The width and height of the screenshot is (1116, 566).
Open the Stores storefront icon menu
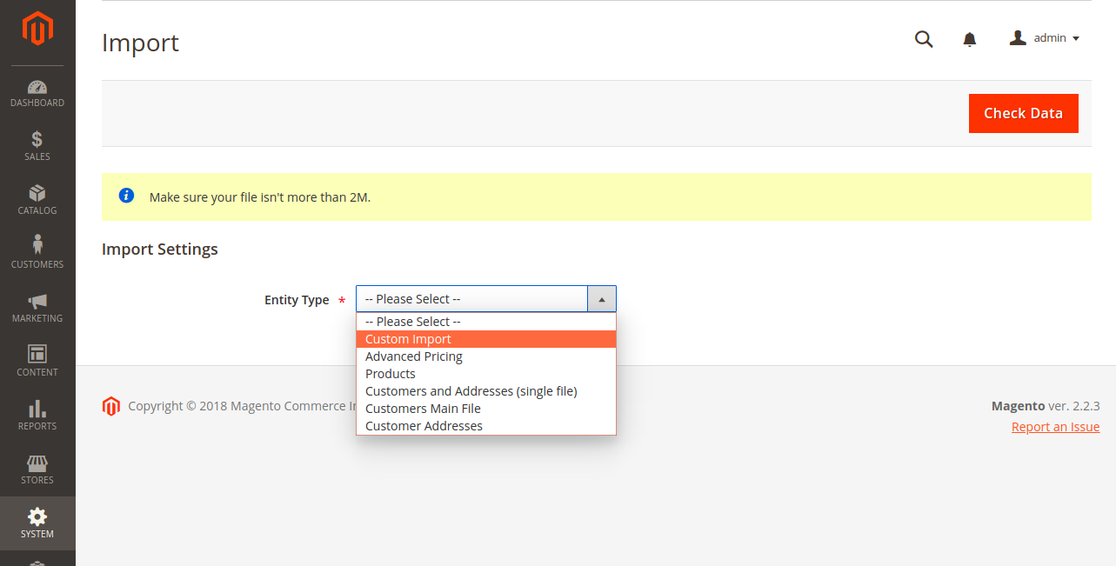coord(37,469)
